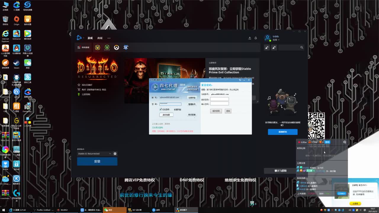Open the uplay desktop shortcut

click(17, 93)
